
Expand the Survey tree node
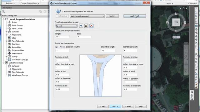pyautogui.click(x=6, y=57)
